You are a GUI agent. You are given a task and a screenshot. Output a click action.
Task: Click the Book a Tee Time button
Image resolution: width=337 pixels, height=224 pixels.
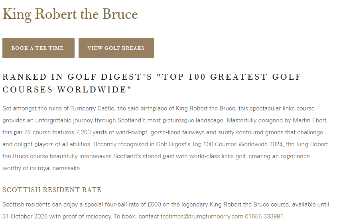tap(38, 48)
